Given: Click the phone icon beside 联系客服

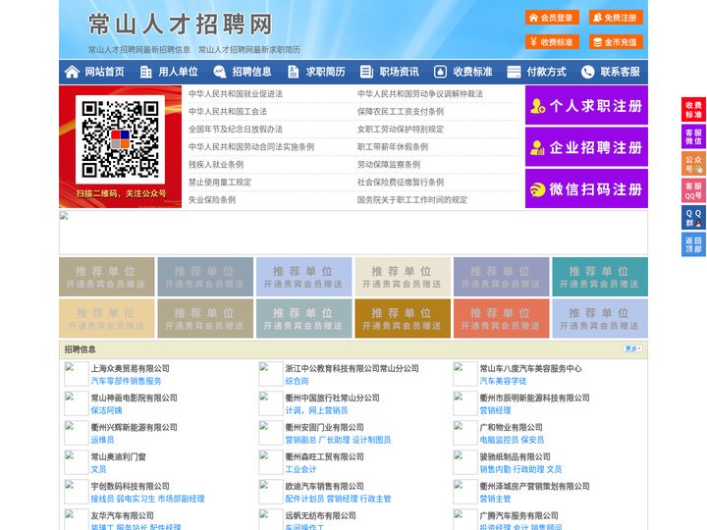Looking at the screenshot, I should [587, 72].
